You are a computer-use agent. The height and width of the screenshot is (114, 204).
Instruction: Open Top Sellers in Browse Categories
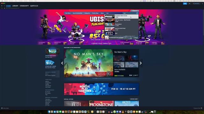point(48,99)
